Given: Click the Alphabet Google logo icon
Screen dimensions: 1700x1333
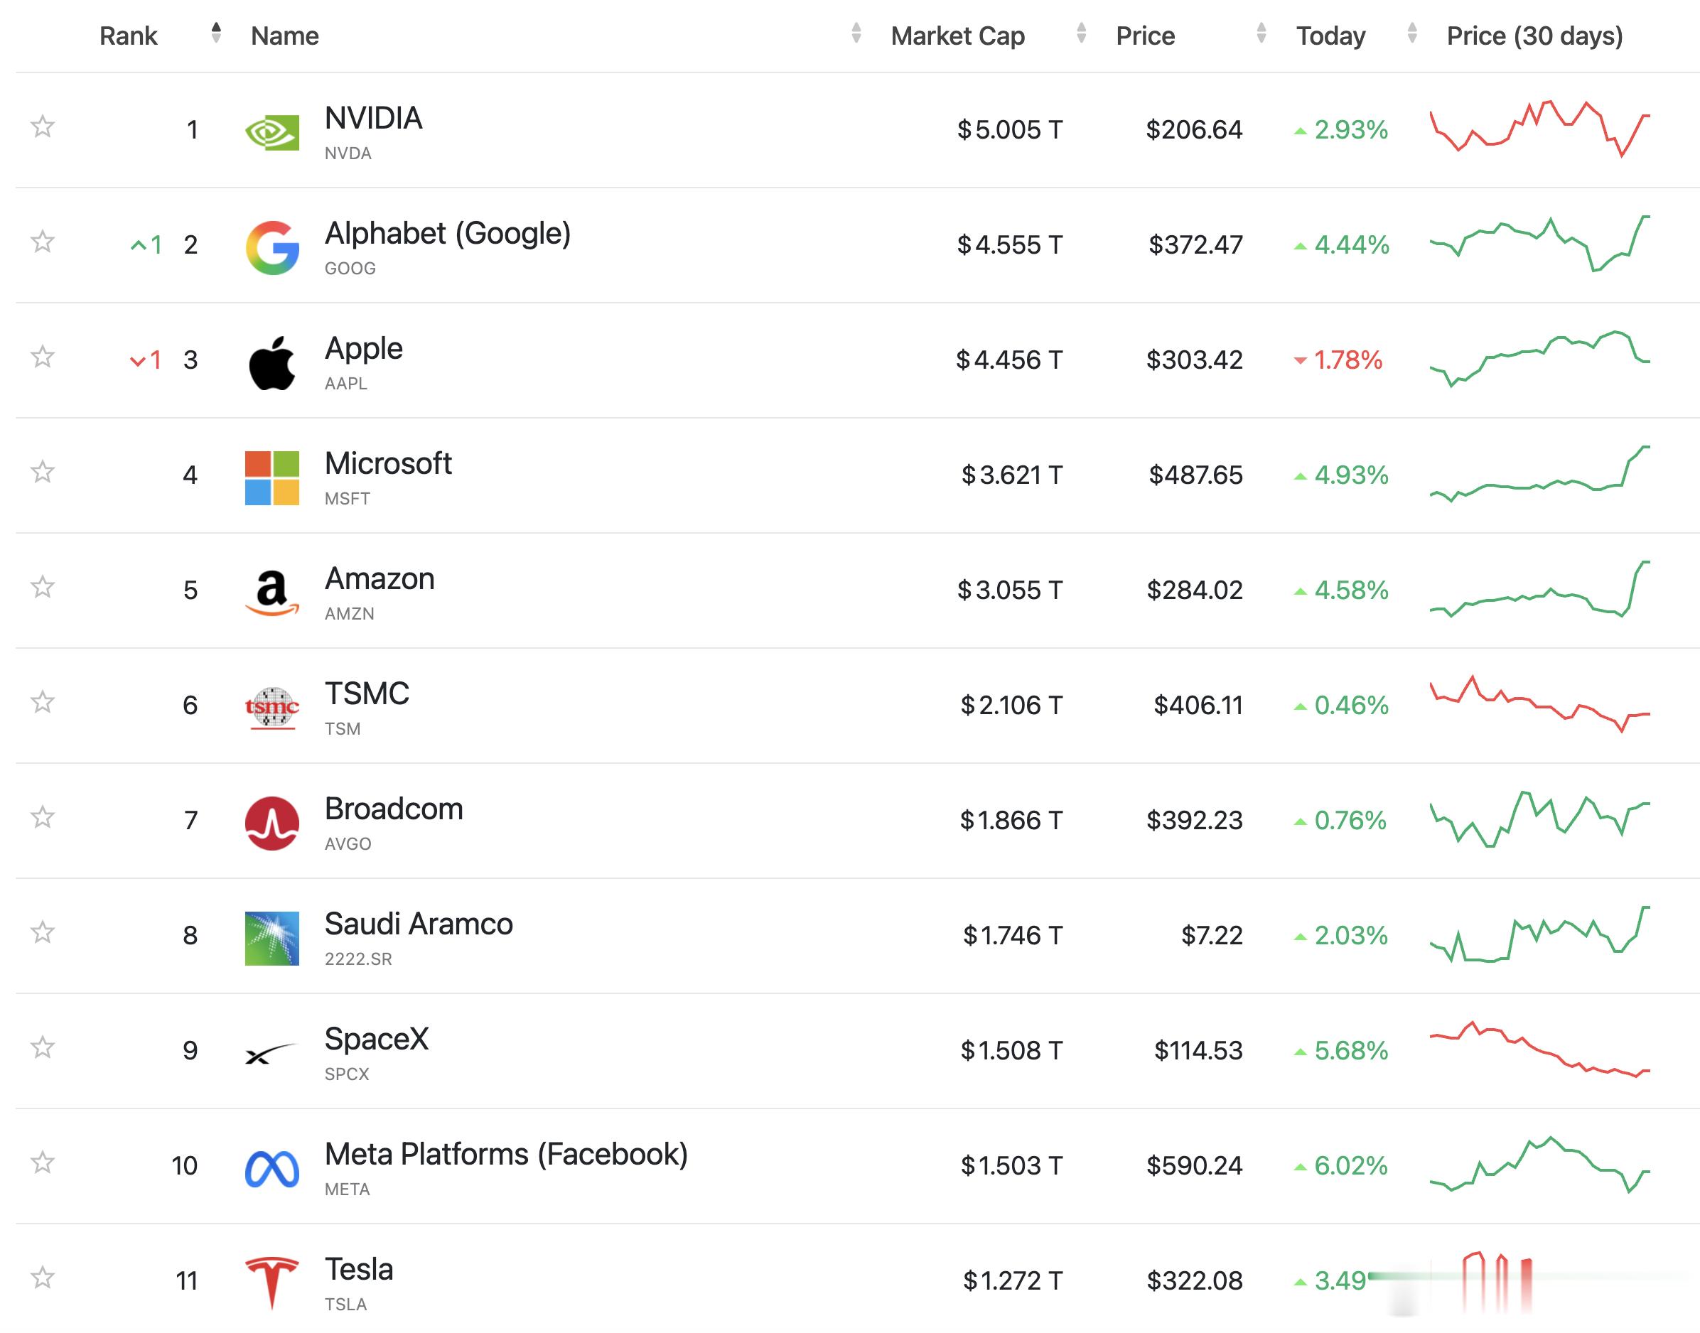Looking at the screenshot, I should 271,247.
